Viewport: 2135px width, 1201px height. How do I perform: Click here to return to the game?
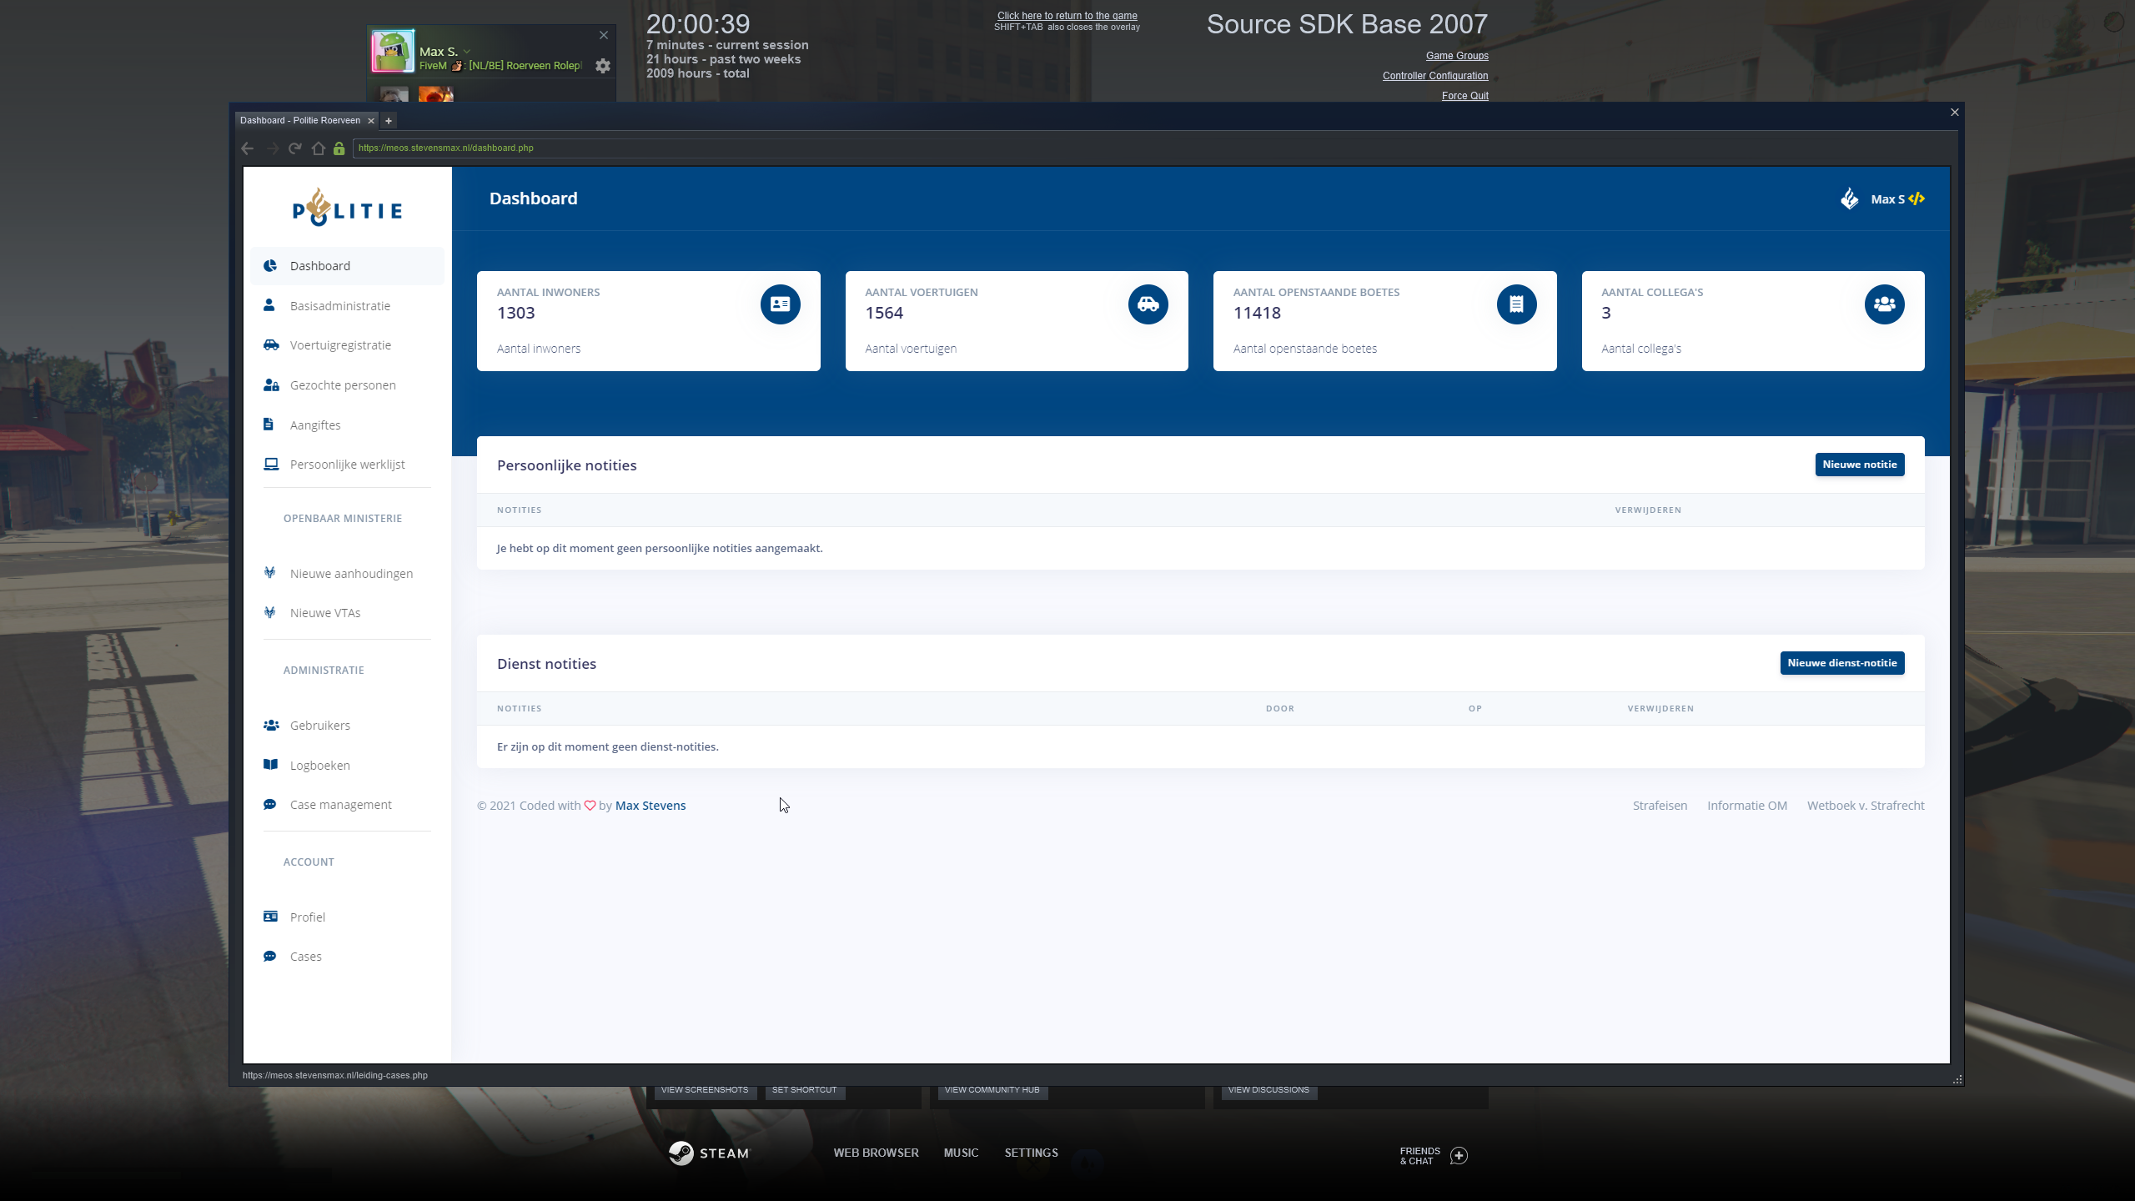(1067, 16)
